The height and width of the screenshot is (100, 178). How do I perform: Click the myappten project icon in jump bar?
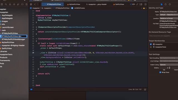pyautogui.click(x=31, y=8)
